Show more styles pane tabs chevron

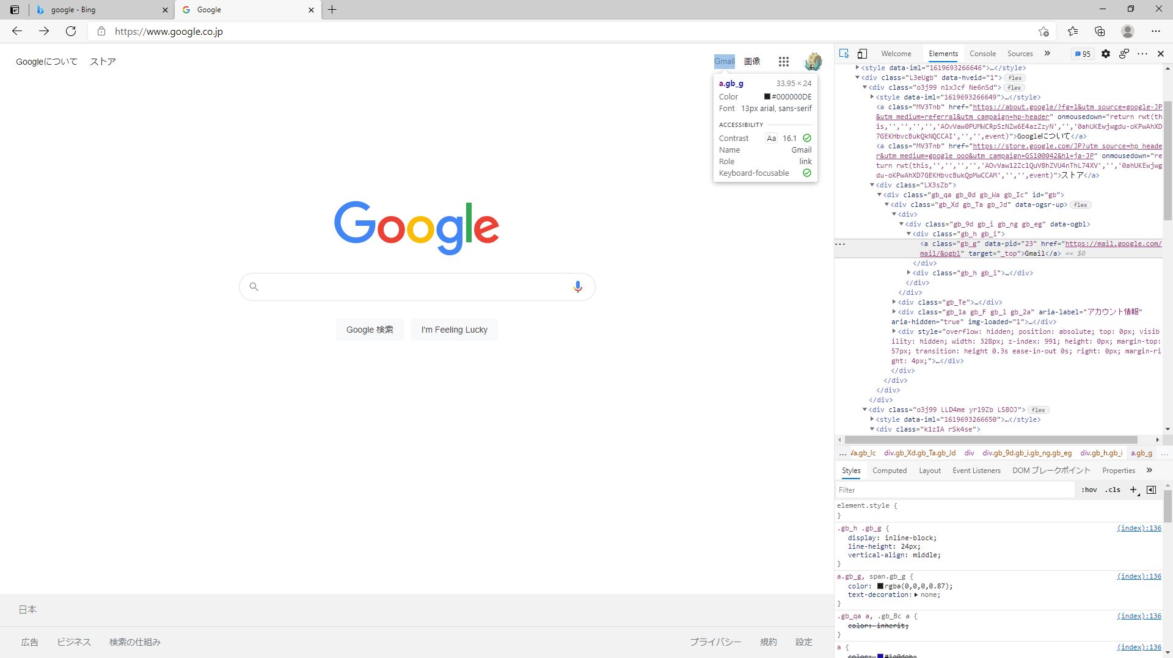(x=1149, y=471)
